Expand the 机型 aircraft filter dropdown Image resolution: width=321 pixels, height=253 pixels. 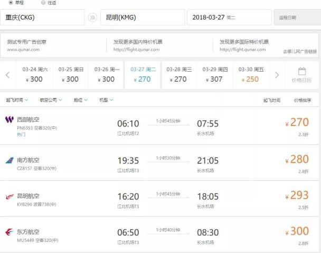pyautogui.click(x=106, y=100)
